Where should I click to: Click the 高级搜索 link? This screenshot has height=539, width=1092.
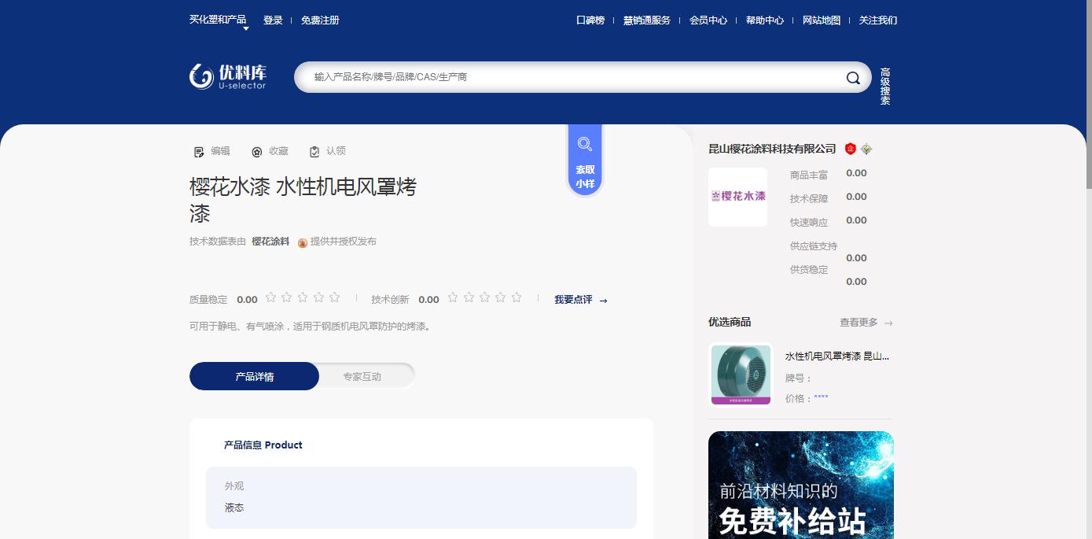pyautogui.click(x=885, y=87)
